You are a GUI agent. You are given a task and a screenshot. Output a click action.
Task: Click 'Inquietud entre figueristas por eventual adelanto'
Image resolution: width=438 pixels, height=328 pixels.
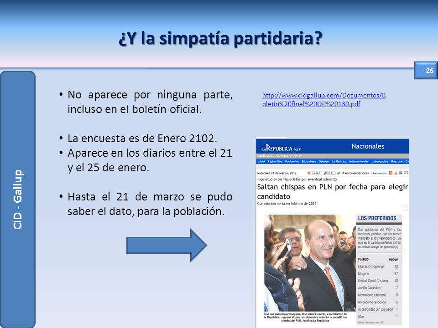coord(297,179)
